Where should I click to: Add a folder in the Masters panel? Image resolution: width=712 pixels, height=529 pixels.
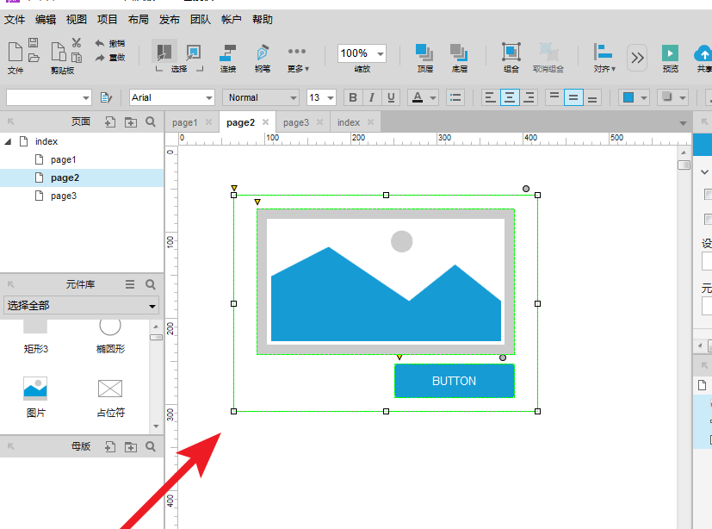(131, 446)
